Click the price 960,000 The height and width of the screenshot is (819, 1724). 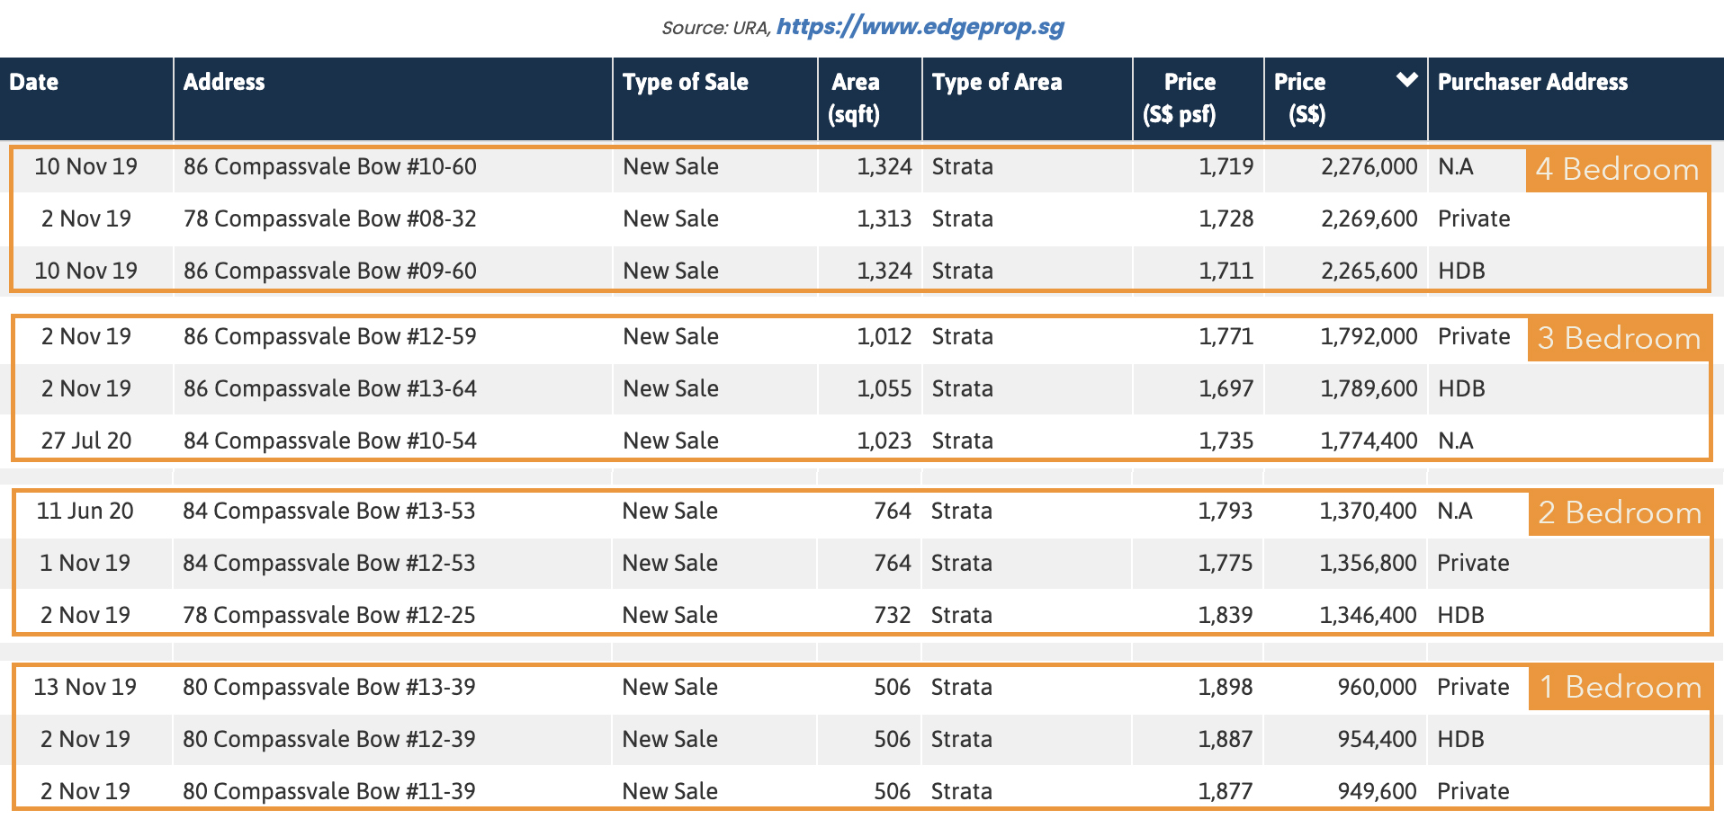coord(1377,687)
